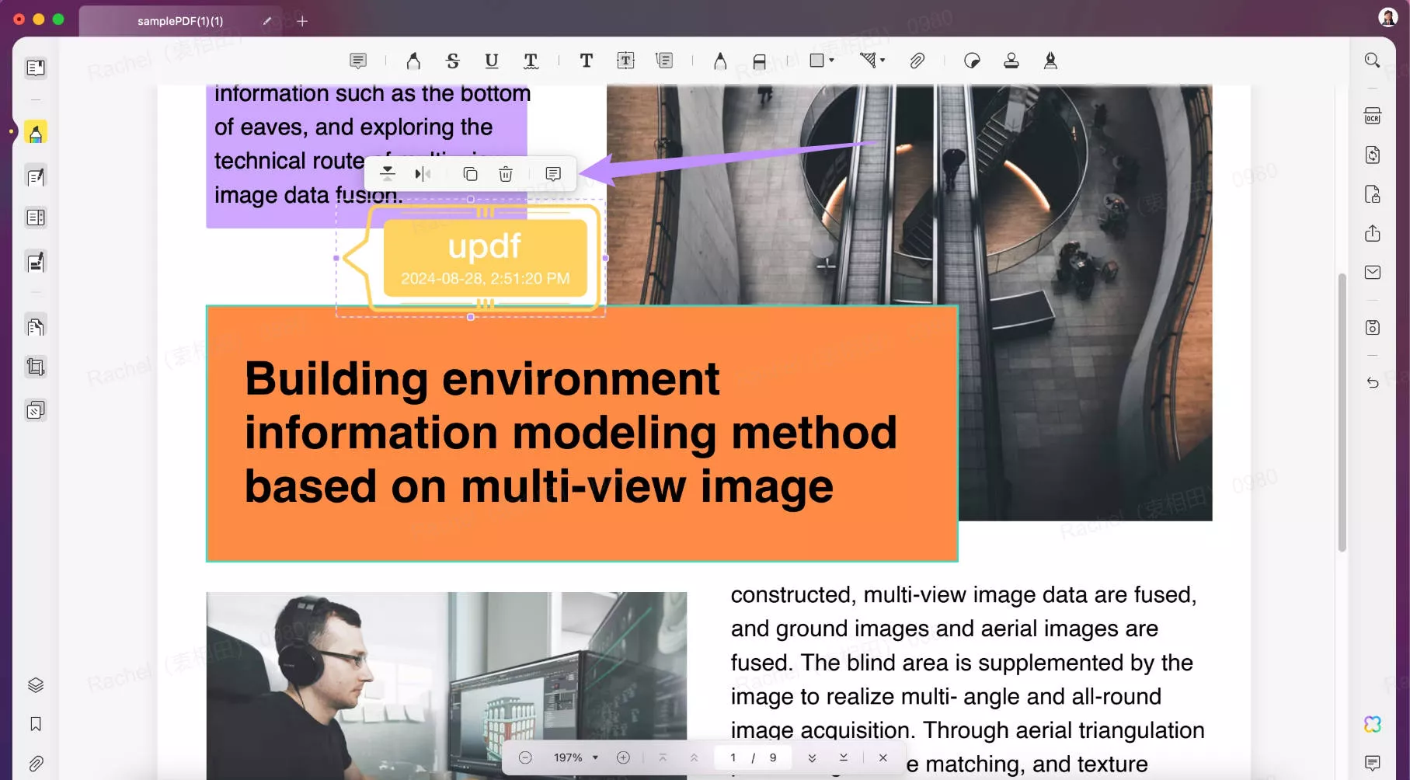Pick the eraser tool
Image resolution: width=1410 pixels, height=780 pixels.
pos(760,61)
